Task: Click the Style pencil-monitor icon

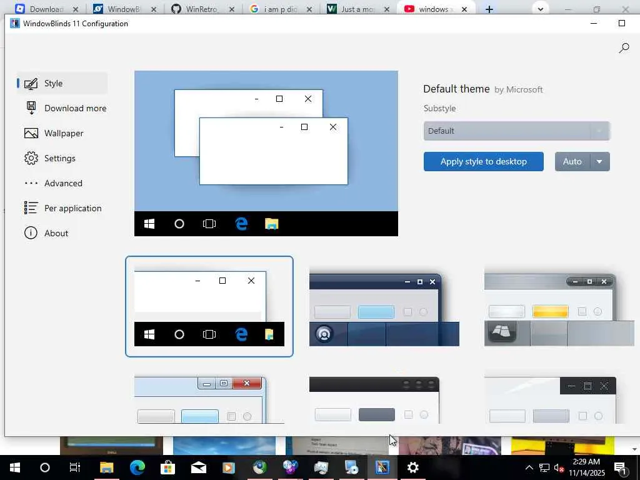Action: pos(31,83)
